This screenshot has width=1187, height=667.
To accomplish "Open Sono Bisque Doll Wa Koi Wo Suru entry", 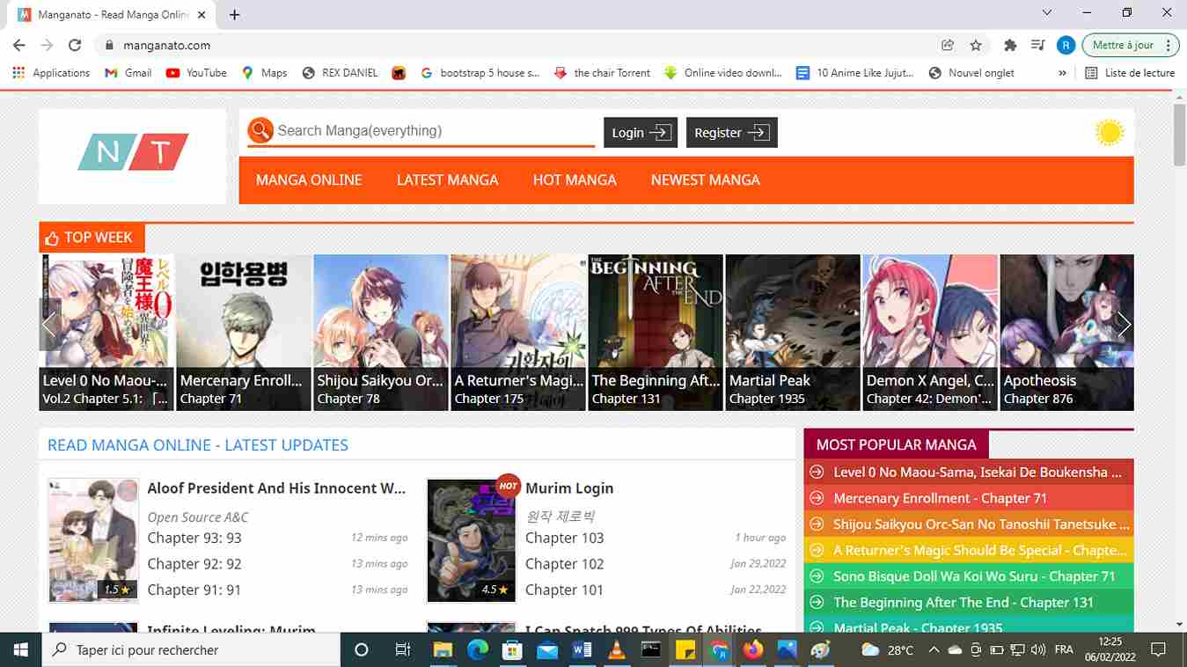I will (x=975, y=576).
